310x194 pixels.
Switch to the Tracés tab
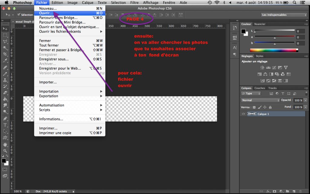pyautogui.click(x=272, y=88)
